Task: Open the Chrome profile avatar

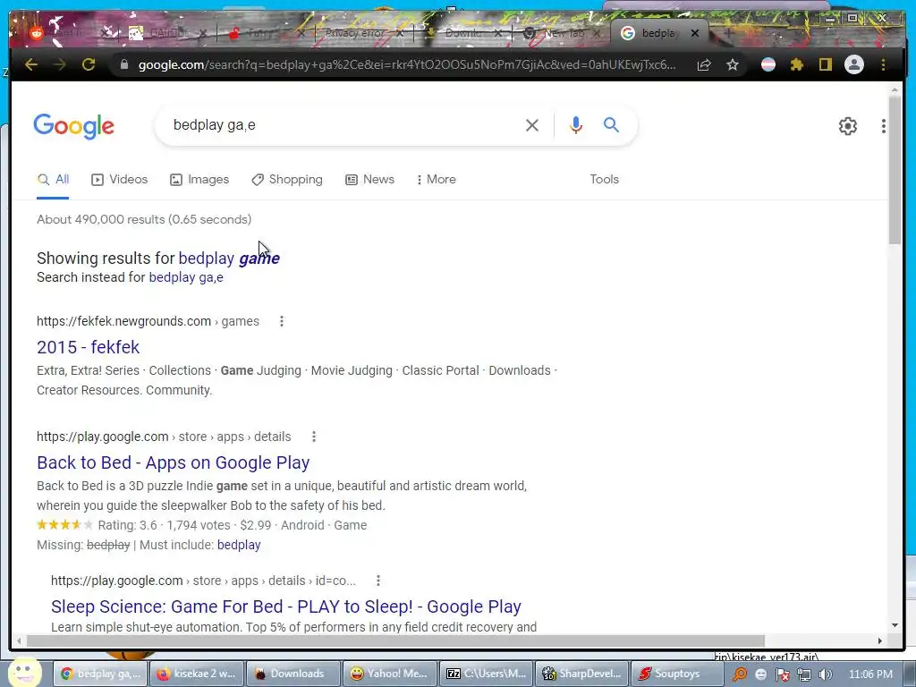Action: [x=854, y=64]
